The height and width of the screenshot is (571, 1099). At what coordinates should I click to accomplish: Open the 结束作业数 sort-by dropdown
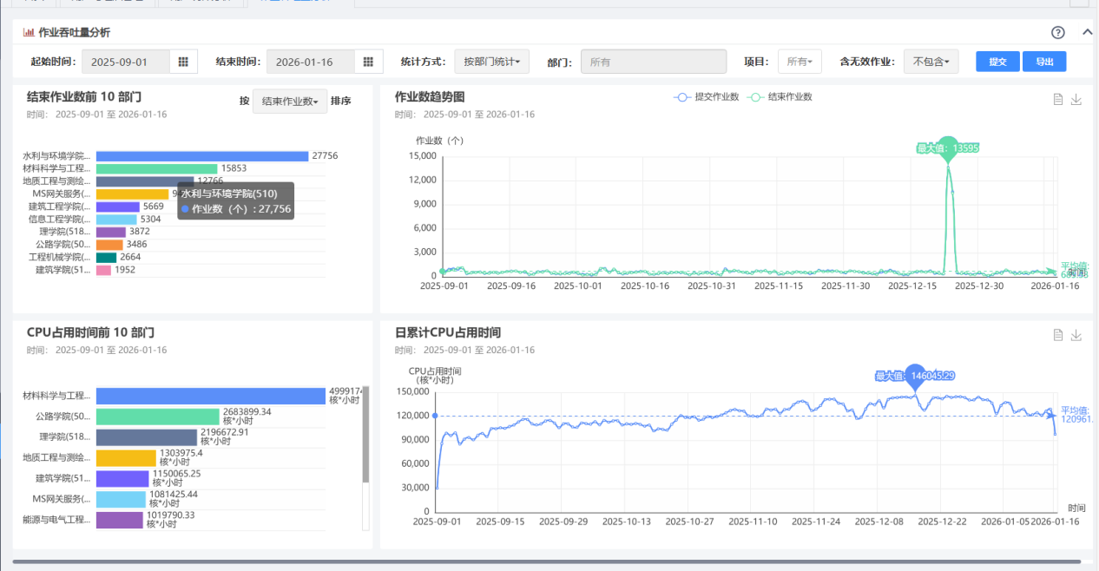pos(290,102)
